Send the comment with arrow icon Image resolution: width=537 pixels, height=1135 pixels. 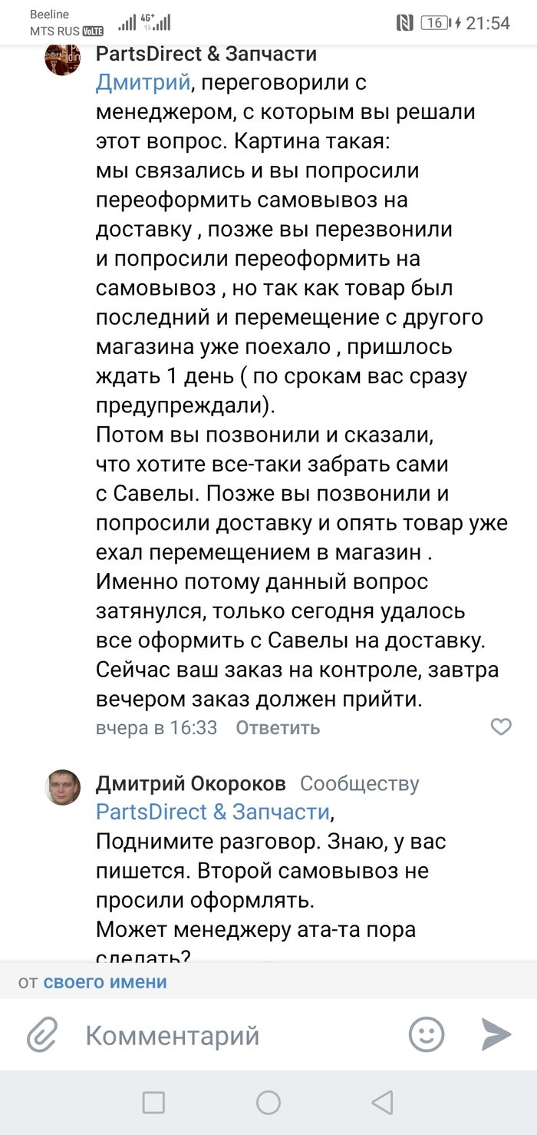tap(496, 1035)
